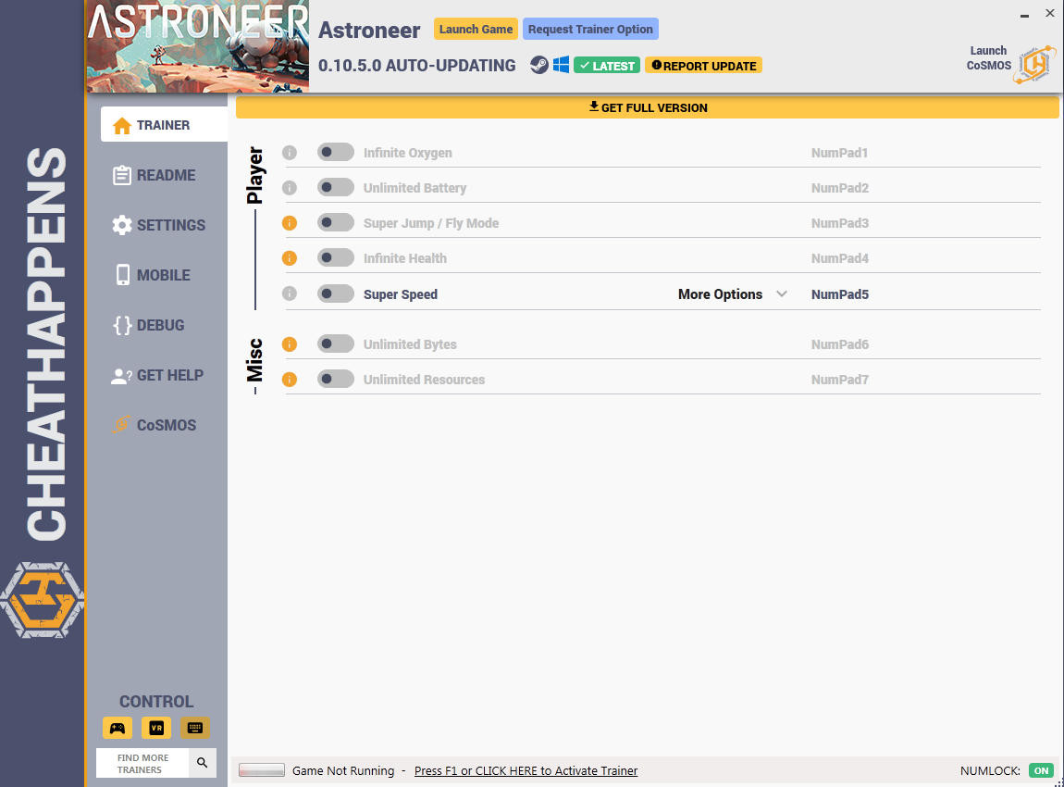Open the TRAINER tab
This screenshot has width=1064, height=787.
coord(164,125)
